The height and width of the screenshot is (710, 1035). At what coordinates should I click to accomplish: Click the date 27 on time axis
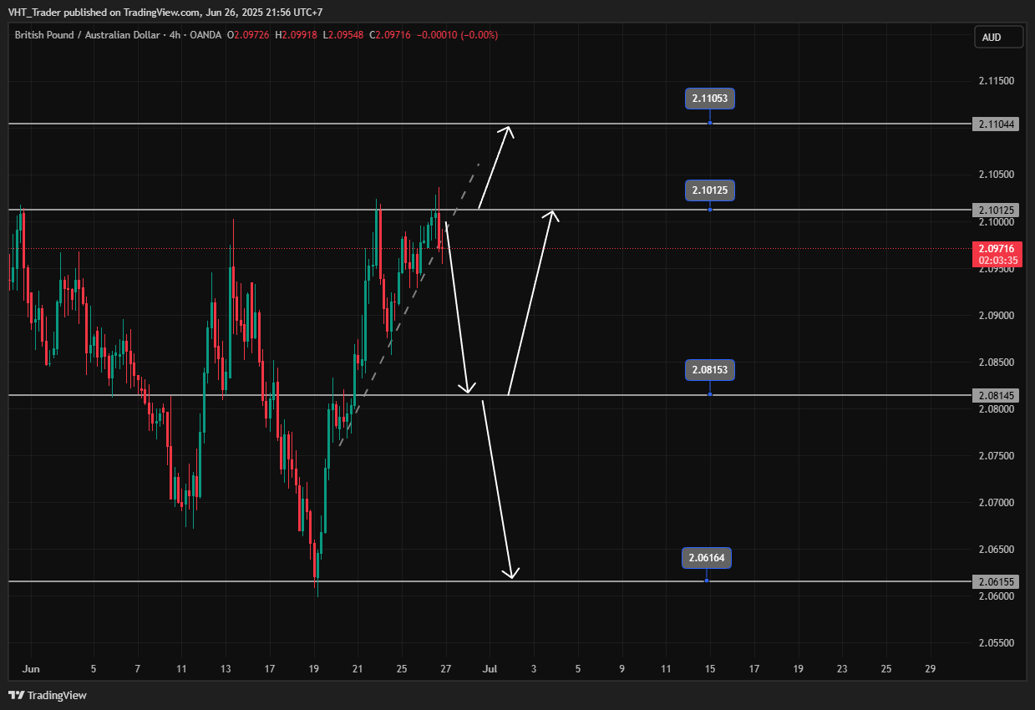445,669
